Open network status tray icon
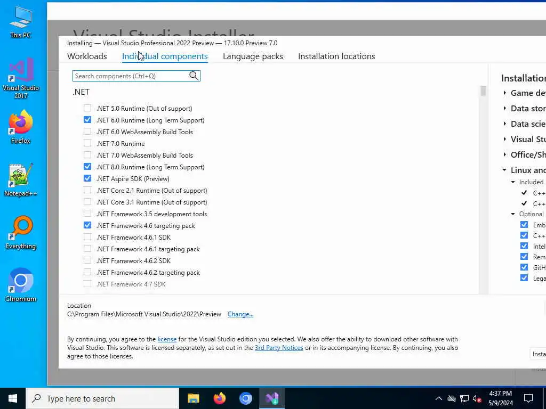Screen dimensions: 546x409 coord(464,398)
